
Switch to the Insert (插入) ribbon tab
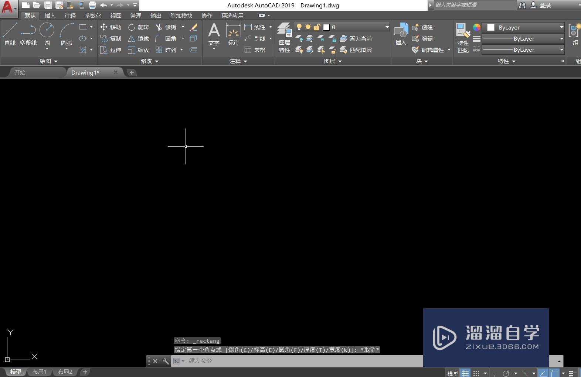[50, 16]
